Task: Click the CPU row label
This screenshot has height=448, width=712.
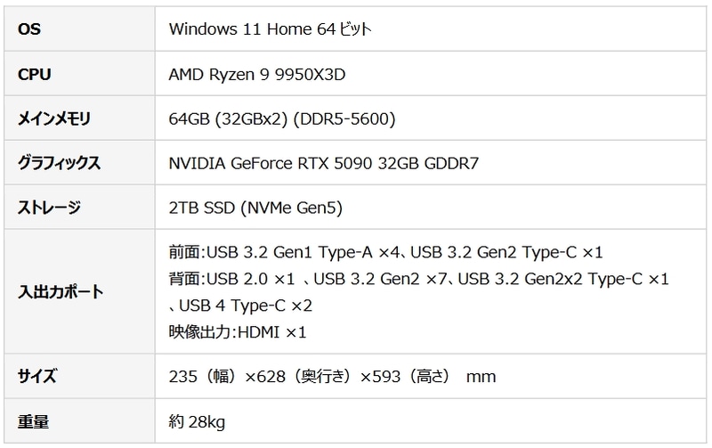Action: point(34,74)
